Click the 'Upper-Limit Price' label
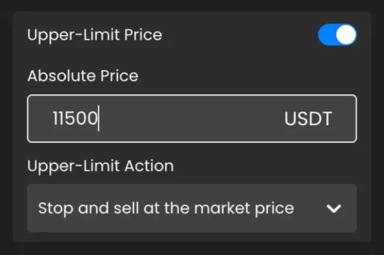This screenshot has height=255, width=384. (95, 35)
